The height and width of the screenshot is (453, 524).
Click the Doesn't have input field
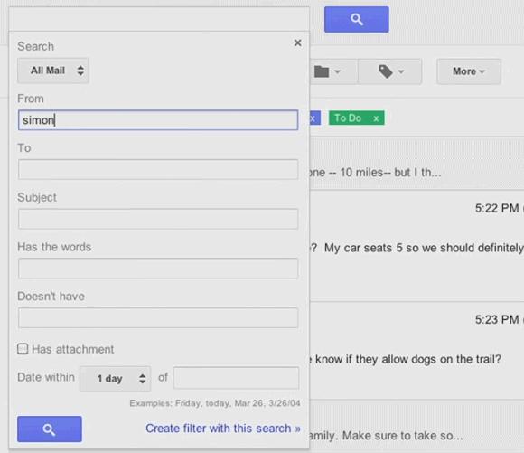pyautogui.click(x=158, y=318)
